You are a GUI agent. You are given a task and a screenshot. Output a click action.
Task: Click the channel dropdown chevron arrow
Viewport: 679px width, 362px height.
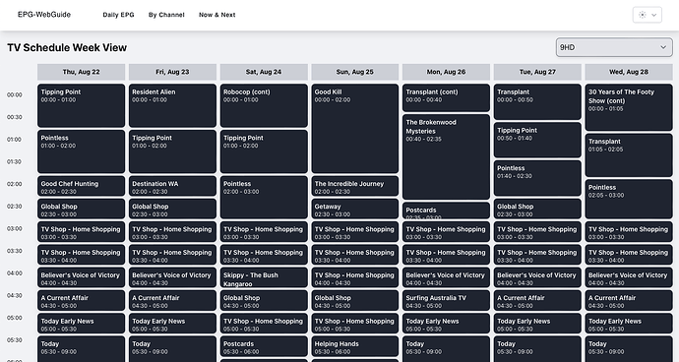(663, 47)
